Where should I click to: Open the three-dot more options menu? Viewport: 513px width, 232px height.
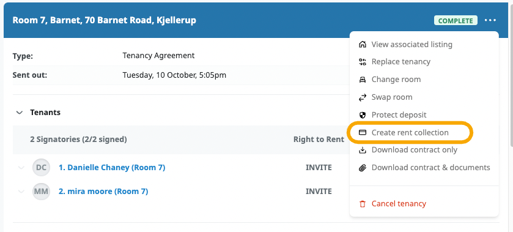point(490,20)
